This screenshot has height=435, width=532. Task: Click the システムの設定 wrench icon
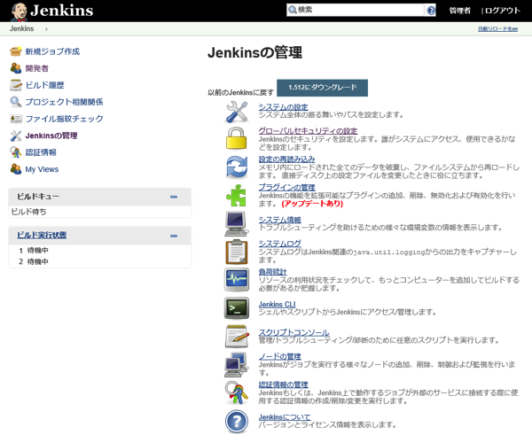[x=237, y=113]
